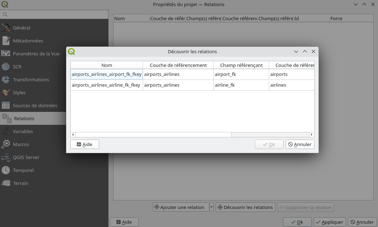Close the Découvrir les relations dialog
Viewport: 378px width, 227px height.
click(x=313, y=51)
